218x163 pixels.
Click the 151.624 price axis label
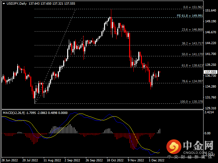tap(210, 11)
